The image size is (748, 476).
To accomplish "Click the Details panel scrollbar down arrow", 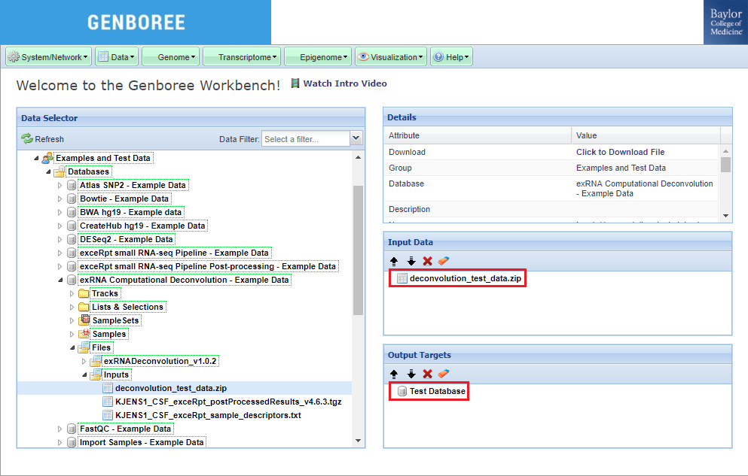I will pos(726,215).
